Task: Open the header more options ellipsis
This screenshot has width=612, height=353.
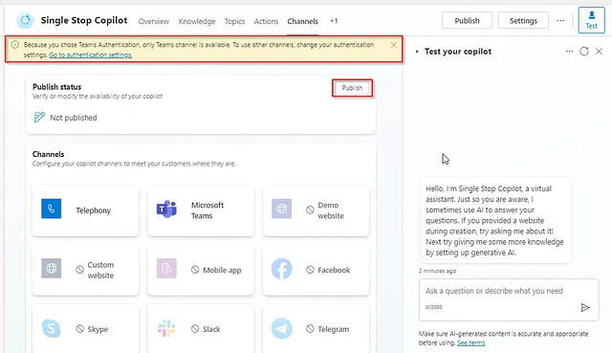Action: (560, 20)
